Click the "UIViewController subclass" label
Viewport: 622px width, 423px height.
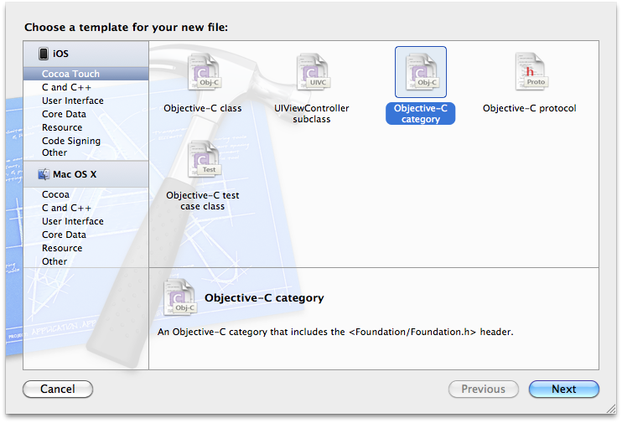(x=312, y=114)
